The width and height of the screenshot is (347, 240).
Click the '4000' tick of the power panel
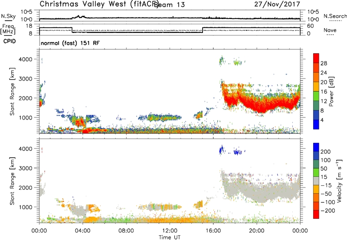pos(26,59)
